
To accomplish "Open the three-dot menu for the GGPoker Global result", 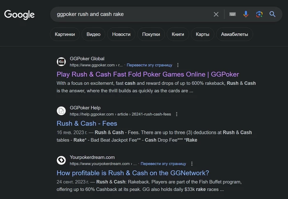I will pyautogui.click(x=178, y=65).
